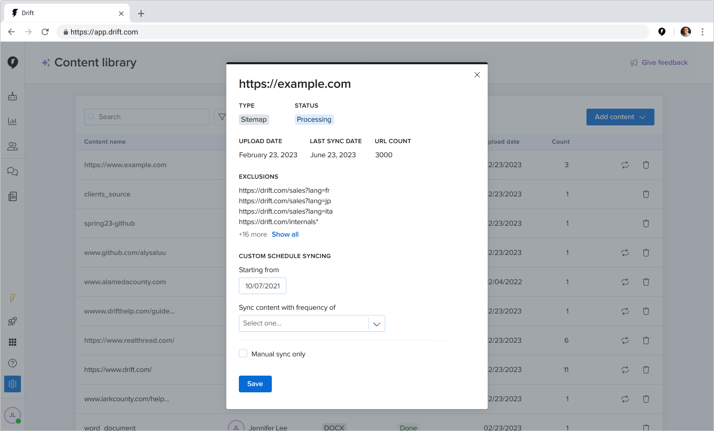This screenshot has width=714, height=431.
Task: Open the contacts people icon in sidebar
Action: coord(13,146)
